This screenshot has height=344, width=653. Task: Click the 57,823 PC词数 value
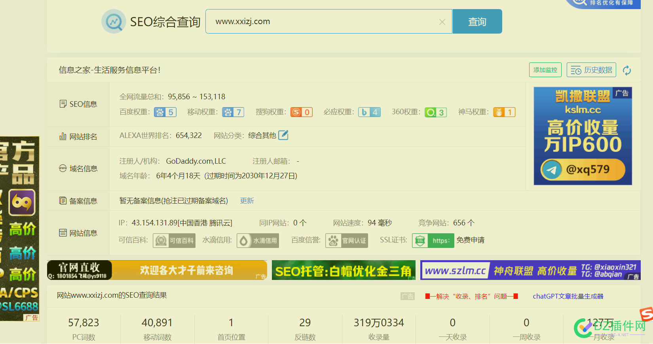pyautogui.click(x=84, y=323)
